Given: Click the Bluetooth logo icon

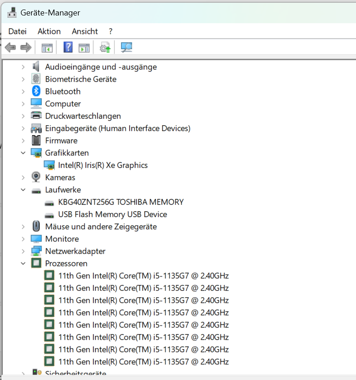Looking at the screenshot, I should (36, 91).
